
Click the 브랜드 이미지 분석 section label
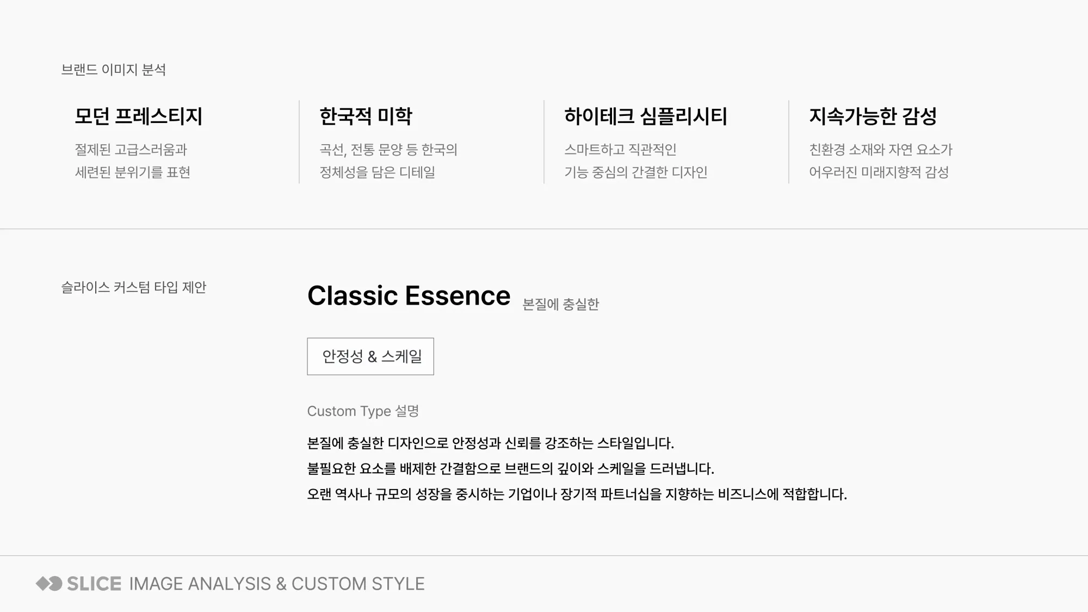coord(113,70)
